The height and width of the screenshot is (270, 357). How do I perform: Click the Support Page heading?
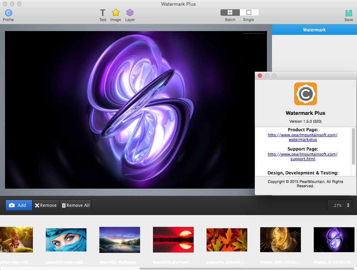coord(303,149)
